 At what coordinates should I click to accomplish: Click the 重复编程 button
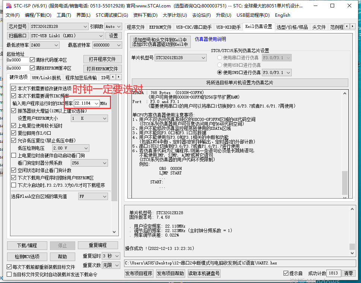point(98,245)
